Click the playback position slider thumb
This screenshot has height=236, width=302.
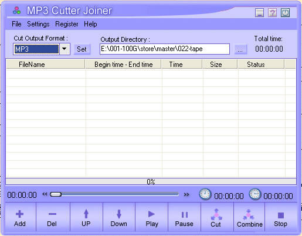pyautogui.click(x=56, y=194)
